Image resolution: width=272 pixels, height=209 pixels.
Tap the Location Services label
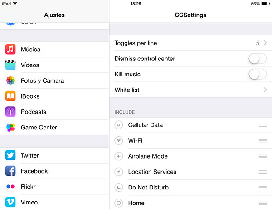pos(152,172)
